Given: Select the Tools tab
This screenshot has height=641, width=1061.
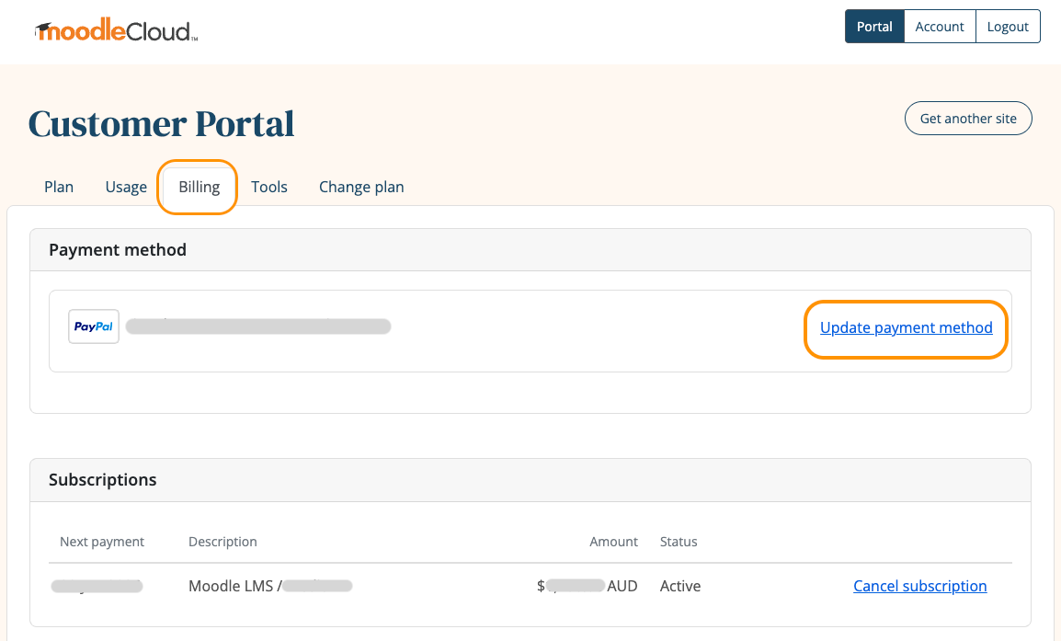Looking at the screenshot, I should pos(269,187).
